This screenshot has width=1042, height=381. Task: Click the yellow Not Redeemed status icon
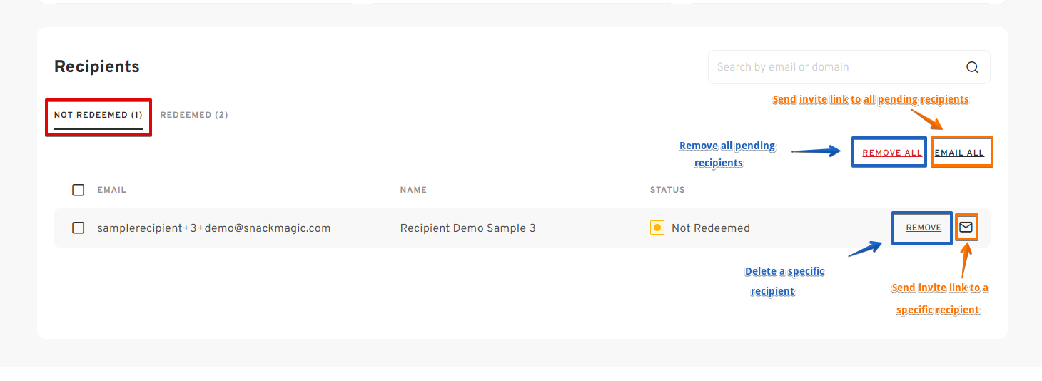tap(657, 228)
